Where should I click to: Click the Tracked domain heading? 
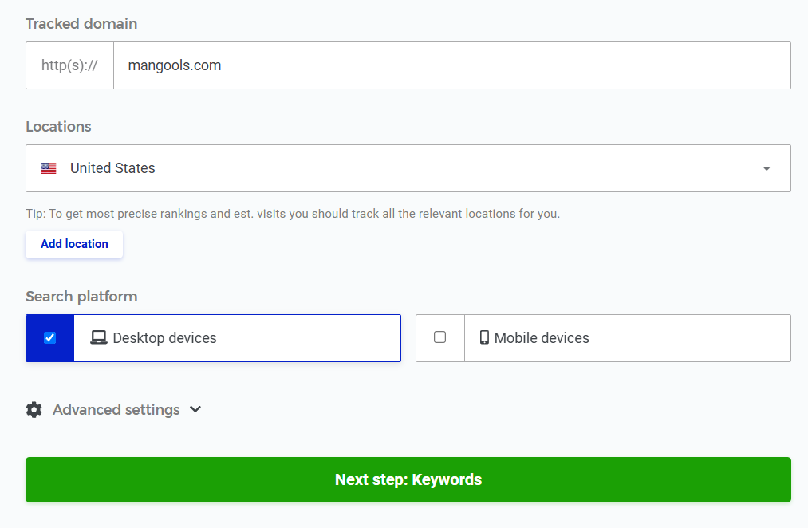click(81, 24)
